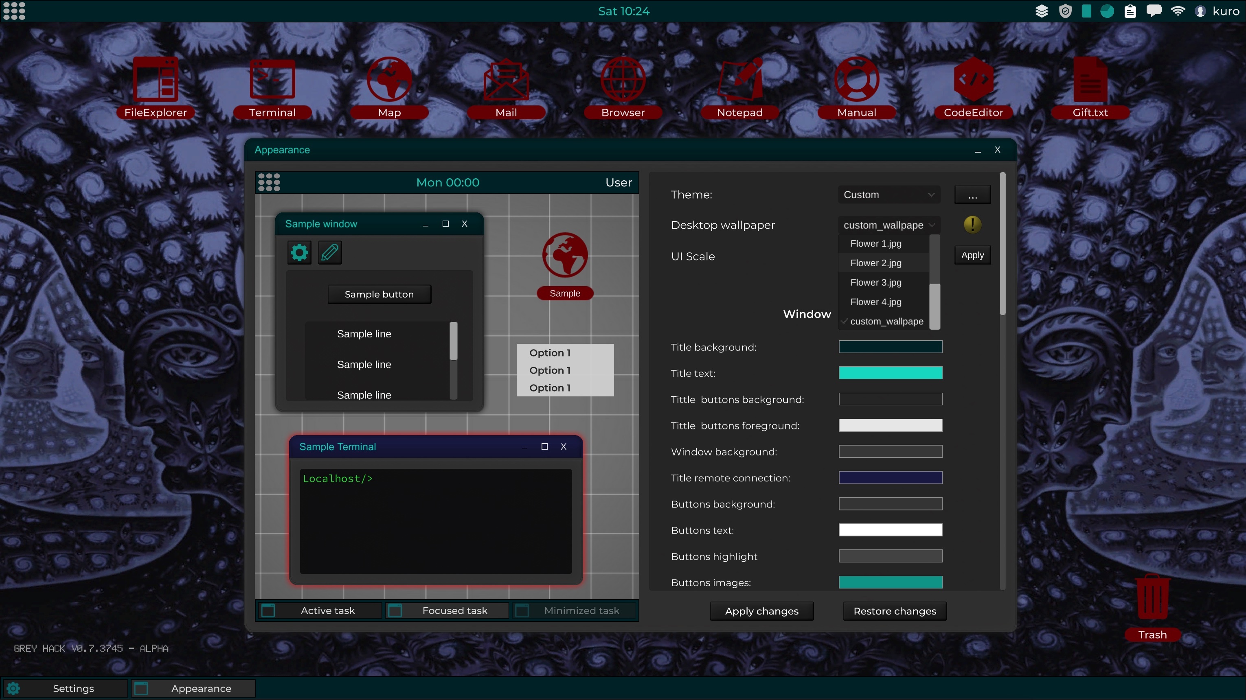This screenshot has width=1246, height=700.
Task: Pick the Title background color swatch
Action: click(x=891, y=347)
